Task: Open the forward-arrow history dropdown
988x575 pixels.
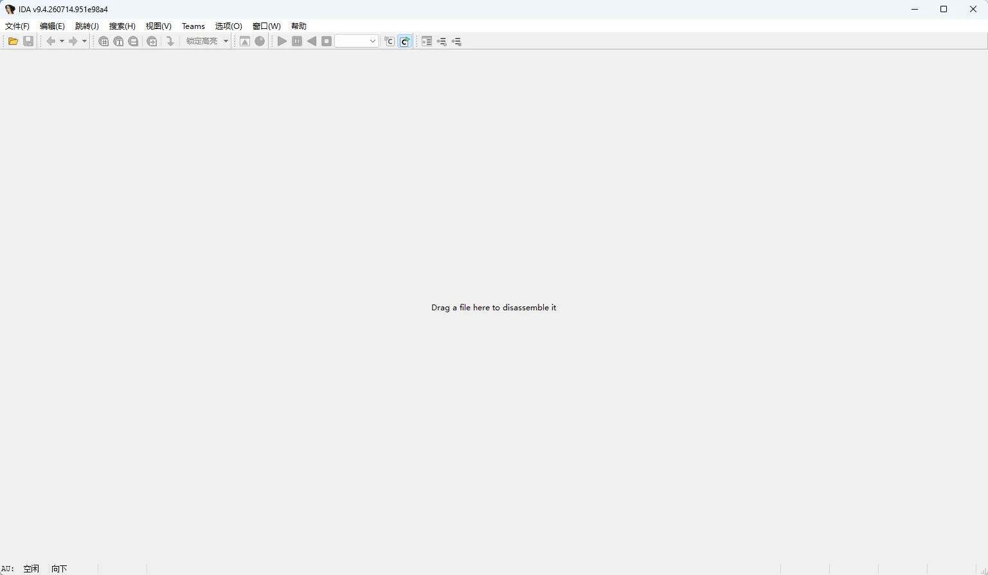Action: (x=84, y=41)
